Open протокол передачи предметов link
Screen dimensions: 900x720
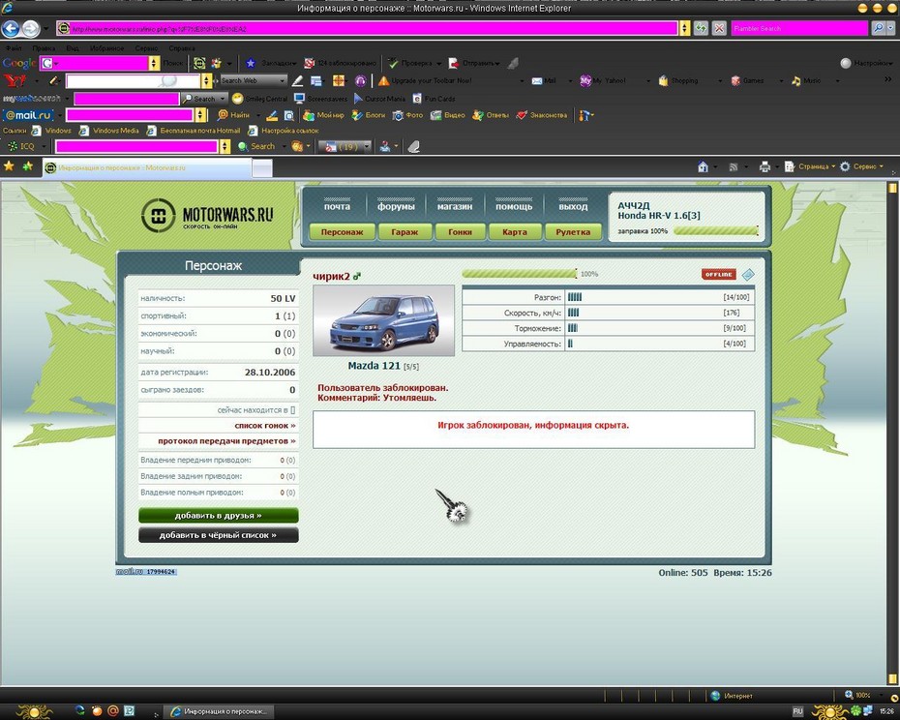[226, 441]
